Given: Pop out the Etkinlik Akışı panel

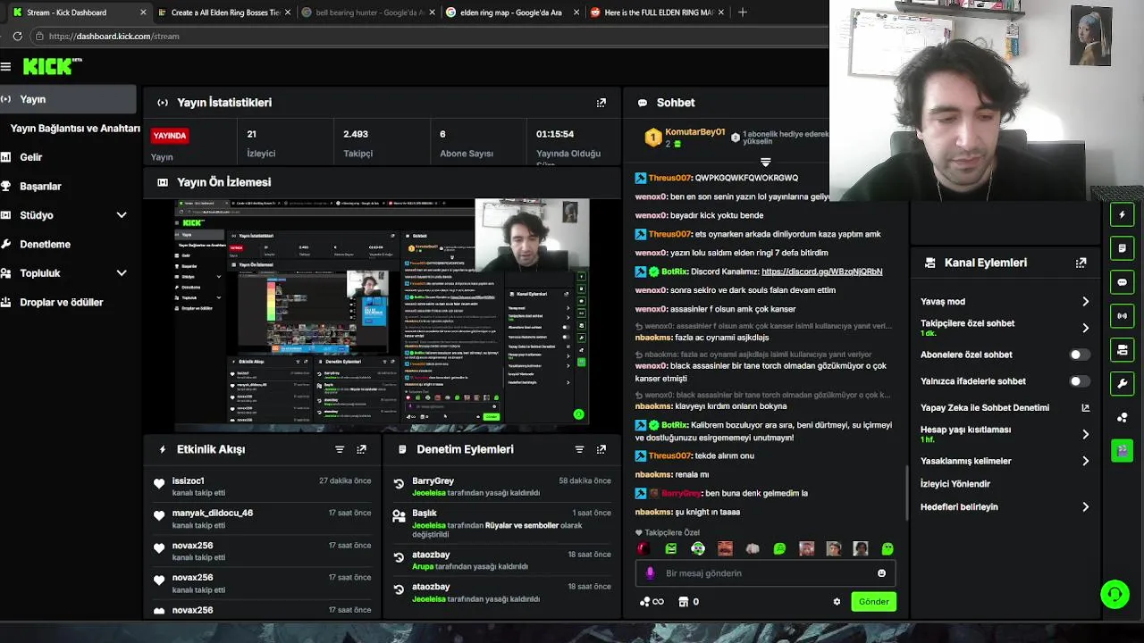Looking at the screenshot, I should (x=361, y=449).
